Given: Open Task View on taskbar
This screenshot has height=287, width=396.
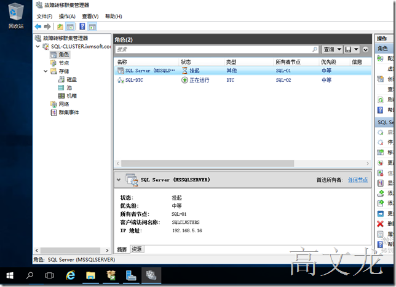Looking at the screenshot, I should pos(49,275).
